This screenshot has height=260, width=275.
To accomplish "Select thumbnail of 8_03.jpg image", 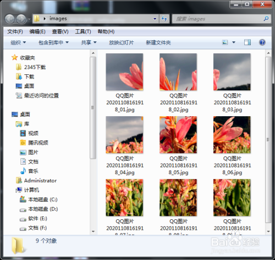I will 232,72.
